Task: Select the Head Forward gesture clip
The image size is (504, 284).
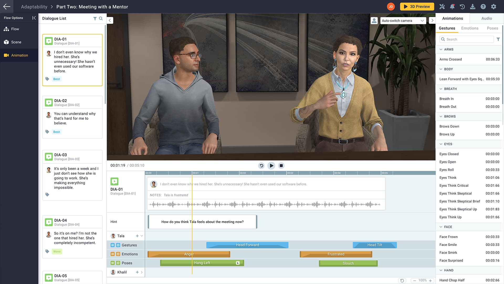Action: click(x=247, y=245)
